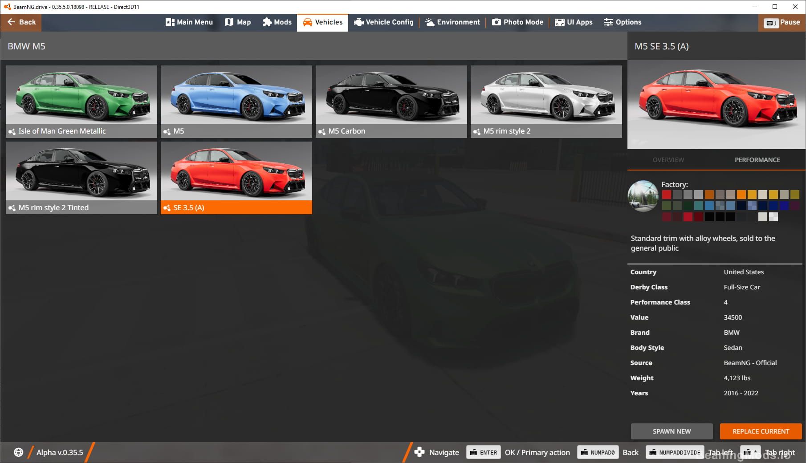Click the weight value '4,123 lbs'
The image size is (806, 463).
pos(737,378)
